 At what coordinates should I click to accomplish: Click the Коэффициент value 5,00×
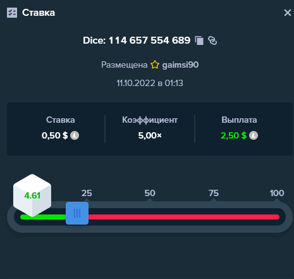tap(150, 135)
